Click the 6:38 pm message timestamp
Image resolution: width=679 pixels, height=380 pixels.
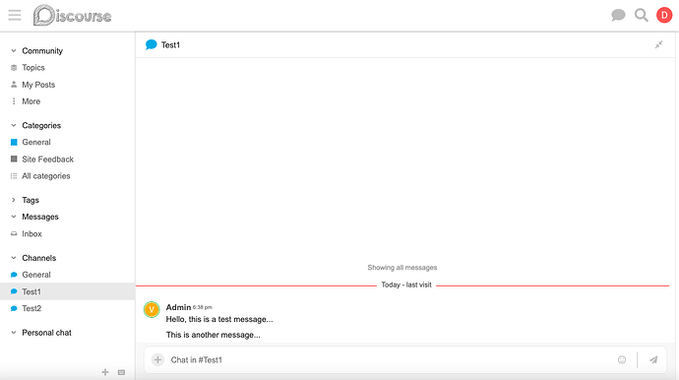(203, 307)
